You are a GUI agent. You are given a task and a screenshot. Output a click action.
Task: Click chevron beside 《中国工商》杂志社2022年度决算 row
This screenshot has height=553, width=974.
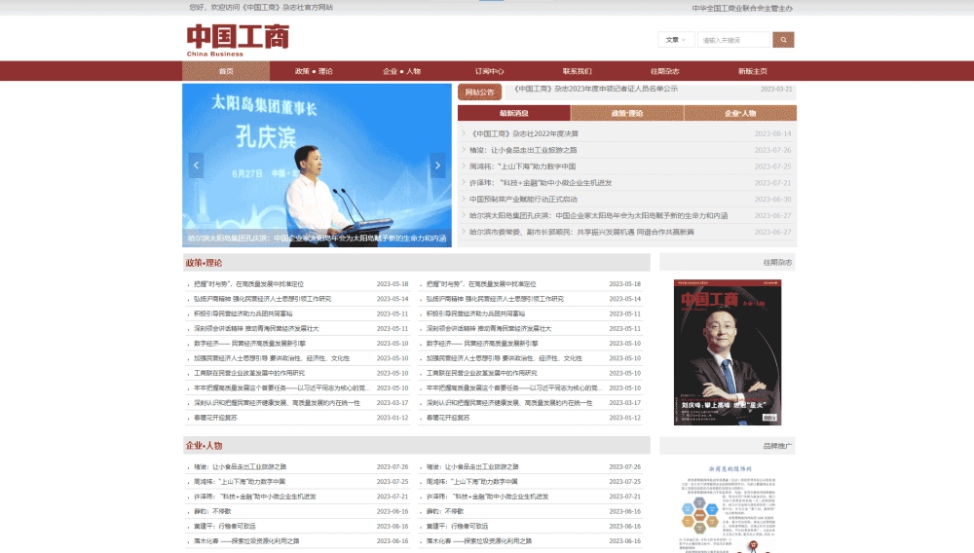pyautogui.click(x=464, y=132)
